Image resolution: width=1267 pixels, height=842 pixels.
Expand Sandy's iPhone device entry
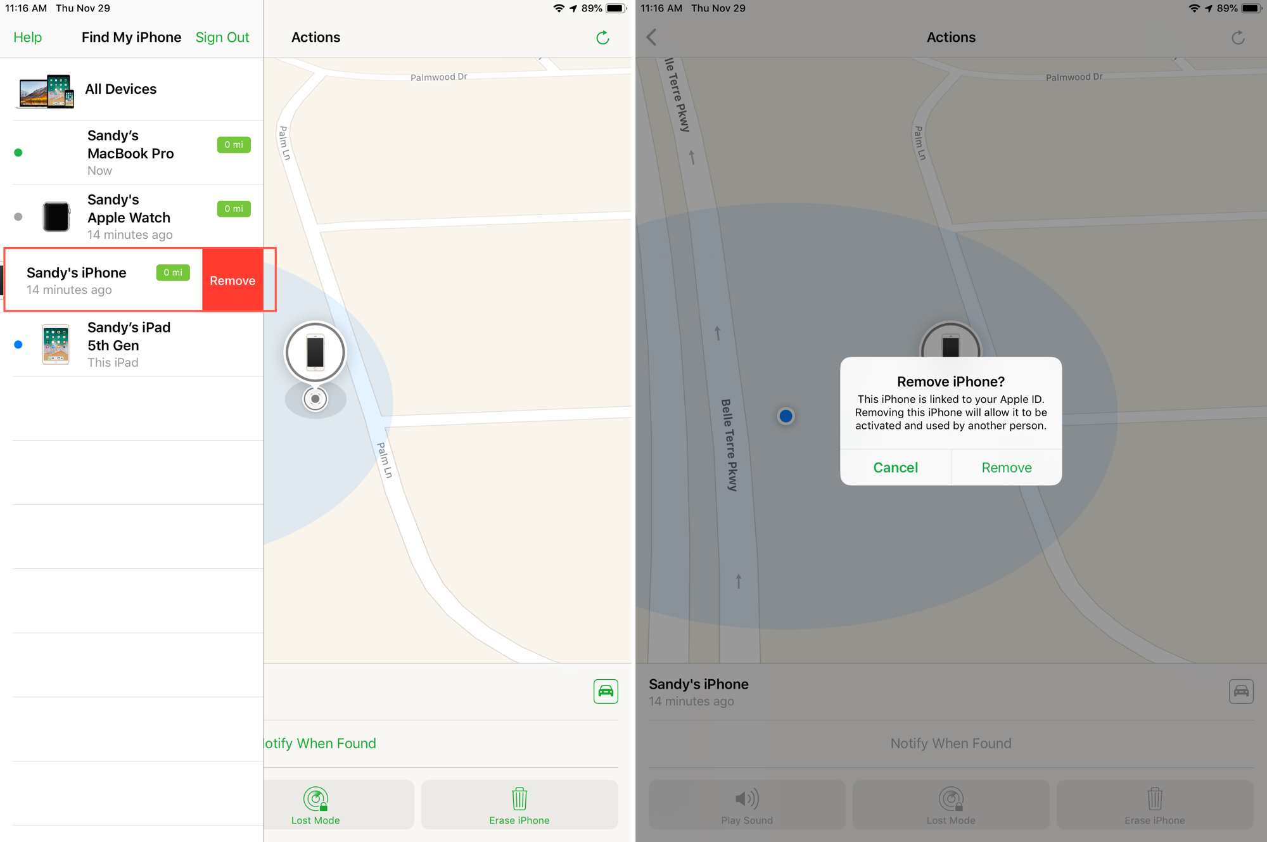pos(101,280)
